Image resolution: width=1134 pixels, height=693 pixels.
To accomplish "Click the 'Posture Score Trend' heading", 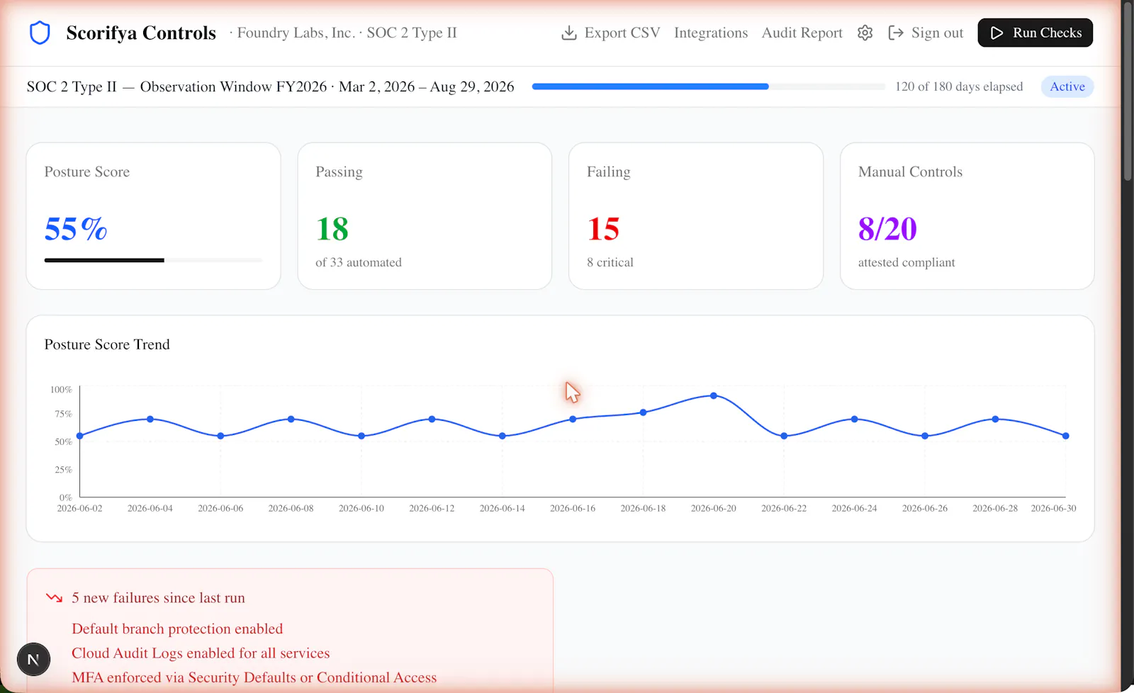I will pyautogui.click(x=107, y=344).
